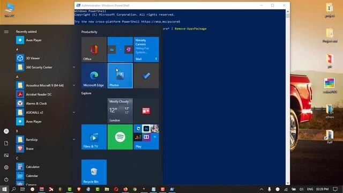Click the PowerShell window vertical scrollbar
Image resolution: width=343 pixels, height=193 pixels.
pos(288,97)
